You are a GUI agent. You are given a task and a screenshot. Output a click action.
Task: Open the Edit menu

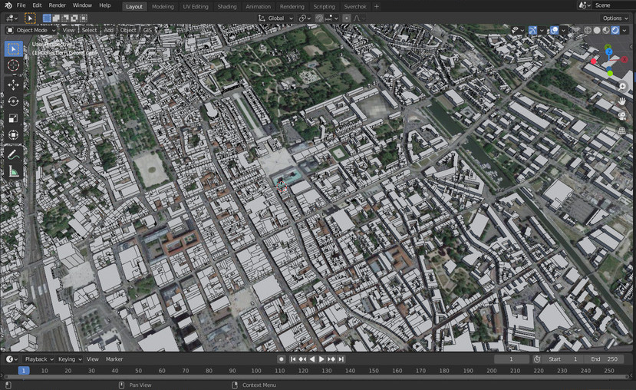[x=37, y=5]
